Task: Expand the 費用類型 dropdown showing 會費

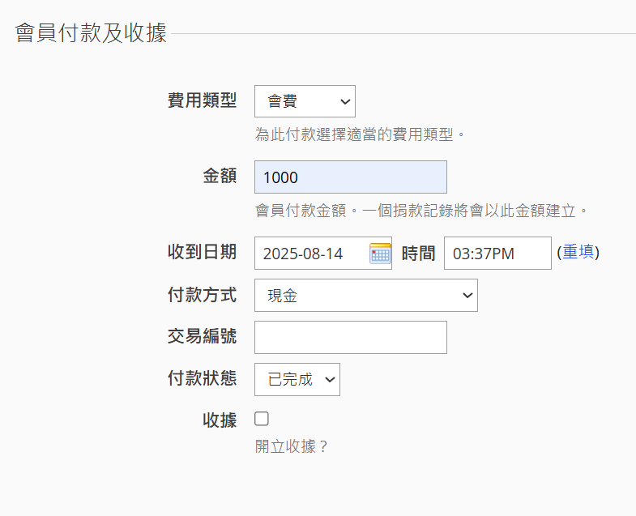Action: [305, 101]
